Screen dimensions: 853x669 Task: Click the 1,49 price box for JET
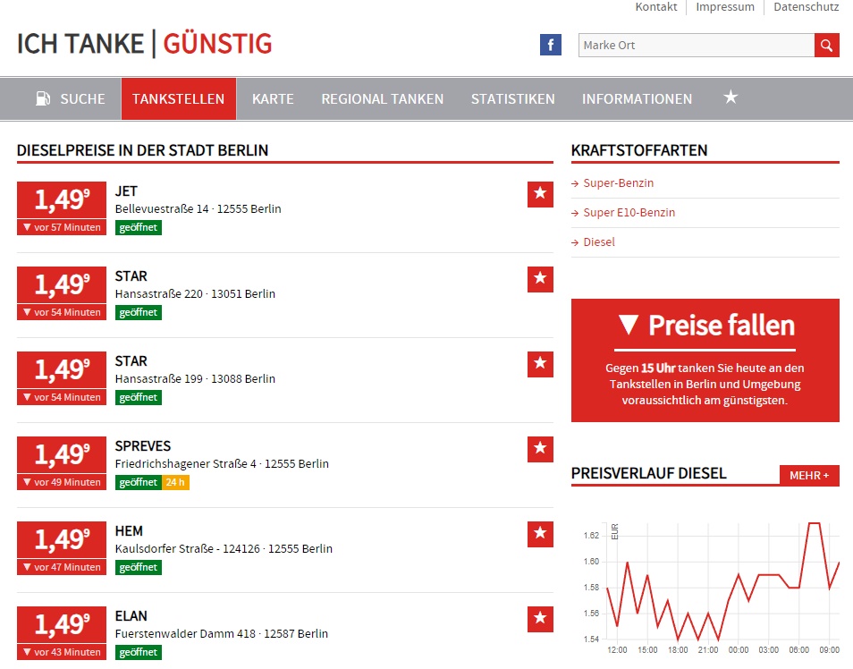pos(62,200)
